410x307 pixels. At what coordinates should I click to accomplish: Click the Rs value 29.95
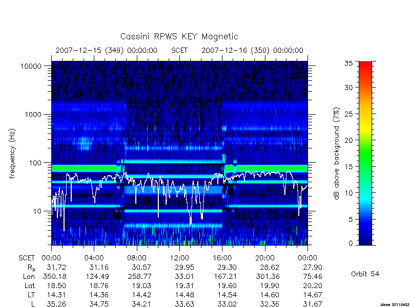click(x=184, y=267)
